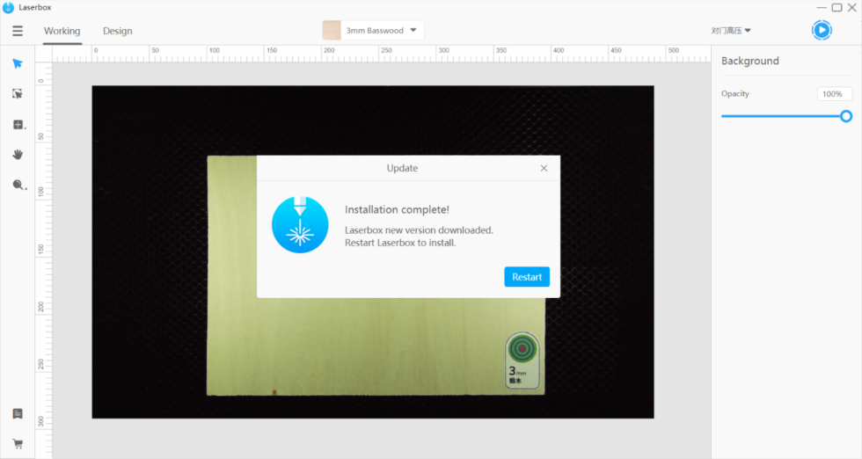Open the notes panel icon

pos(18,413)
